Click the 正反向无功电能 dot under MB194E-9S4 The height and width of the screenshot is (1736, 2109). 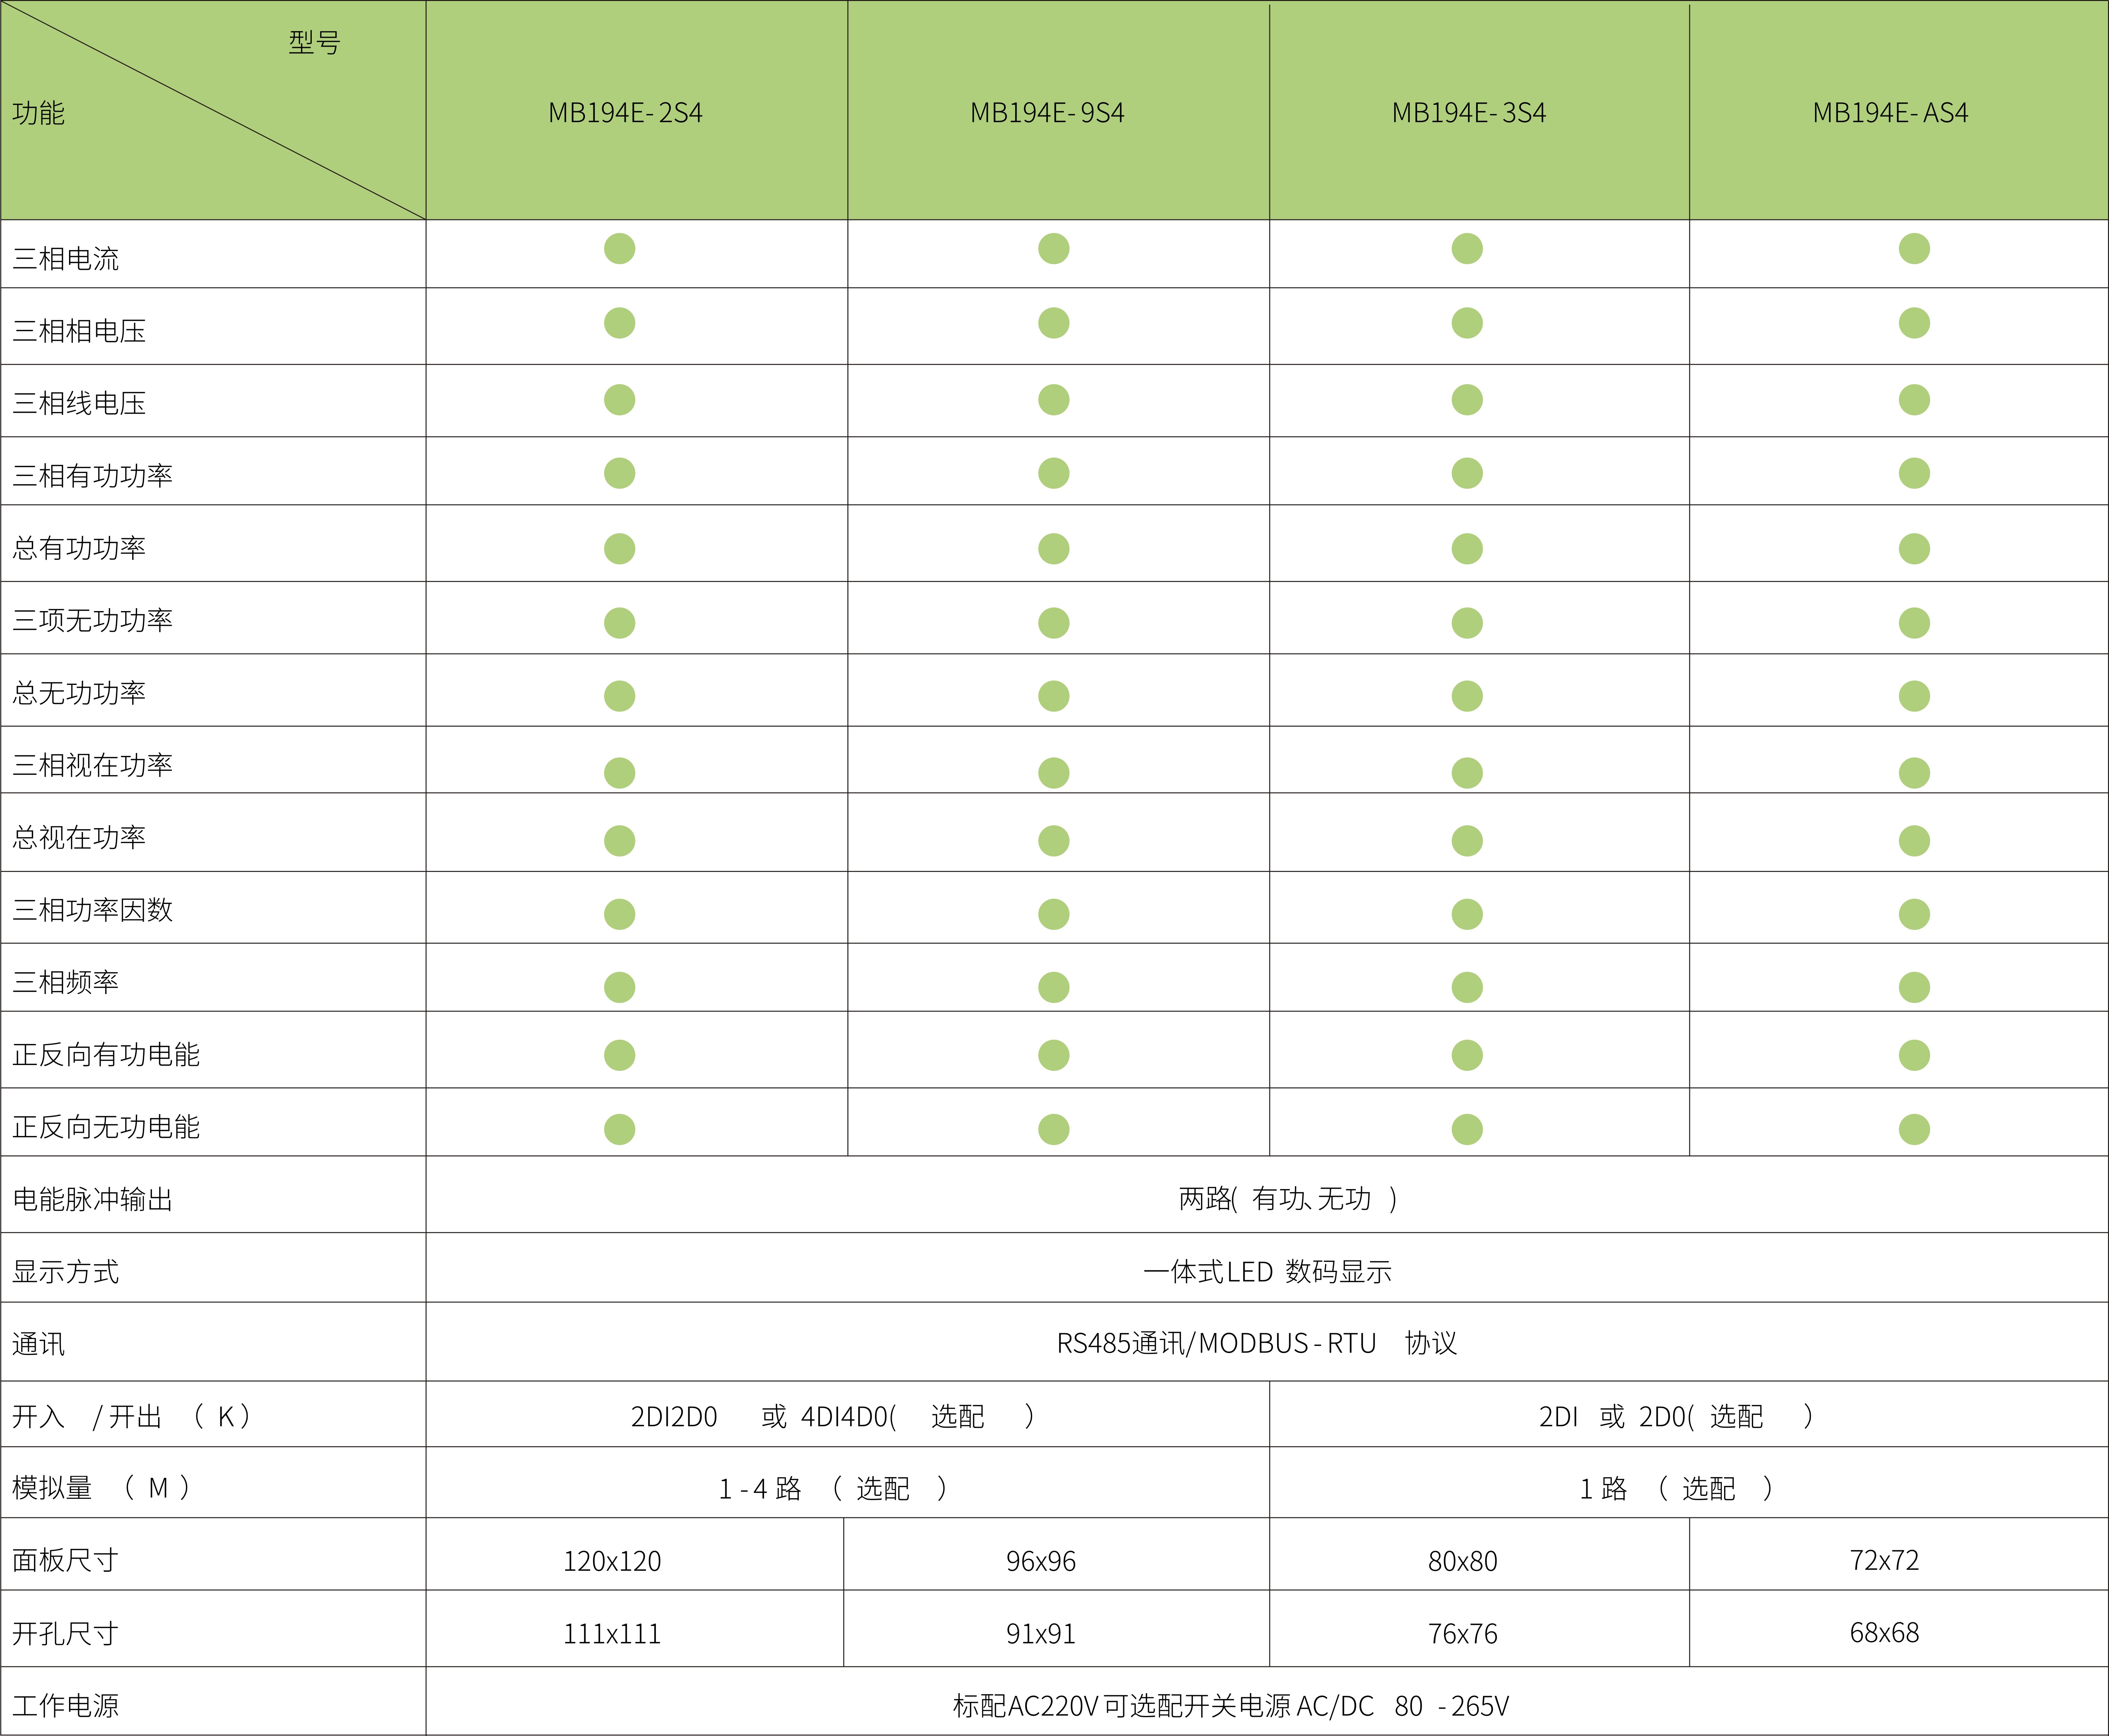tap(1054, 1130)
